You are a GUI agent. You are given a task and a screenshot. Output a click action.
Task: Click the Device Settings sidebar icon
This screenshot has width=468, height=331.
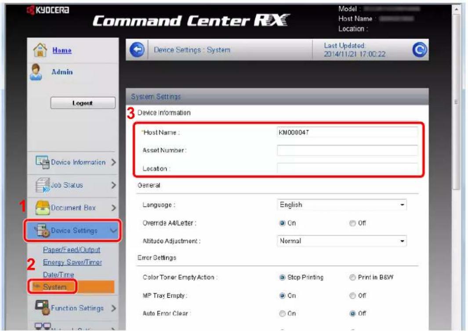coord(42,230)
